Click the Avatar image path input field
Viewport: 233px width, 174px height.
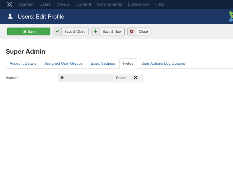[89, 78]
